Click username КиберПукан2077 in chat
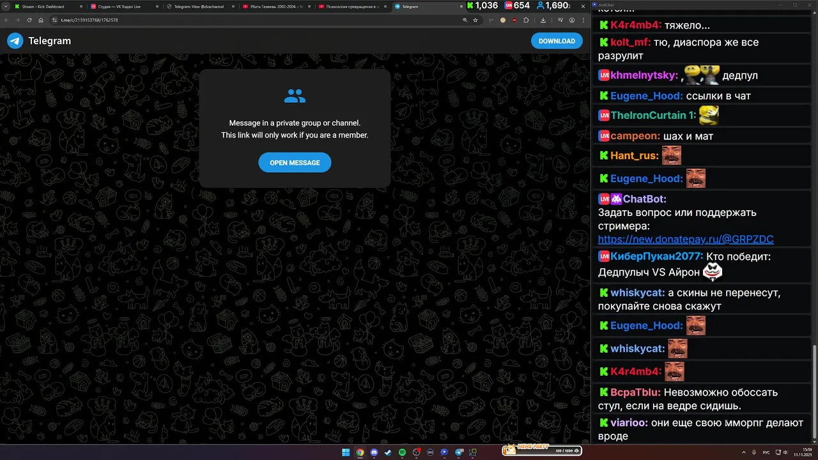Image resolution: width=818 pixels, height=460 pixels. coord(657,257)
